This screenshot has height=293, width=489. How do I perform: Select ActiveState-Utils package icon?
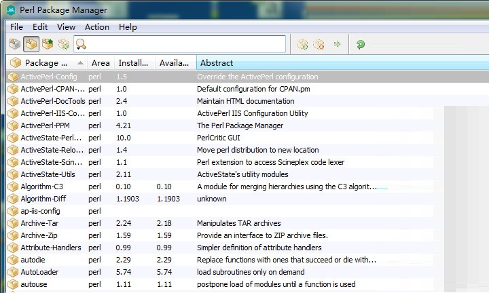[13, 174]
